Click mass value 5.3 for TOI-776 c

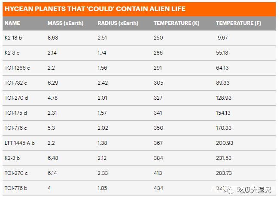tap(51, 128)
